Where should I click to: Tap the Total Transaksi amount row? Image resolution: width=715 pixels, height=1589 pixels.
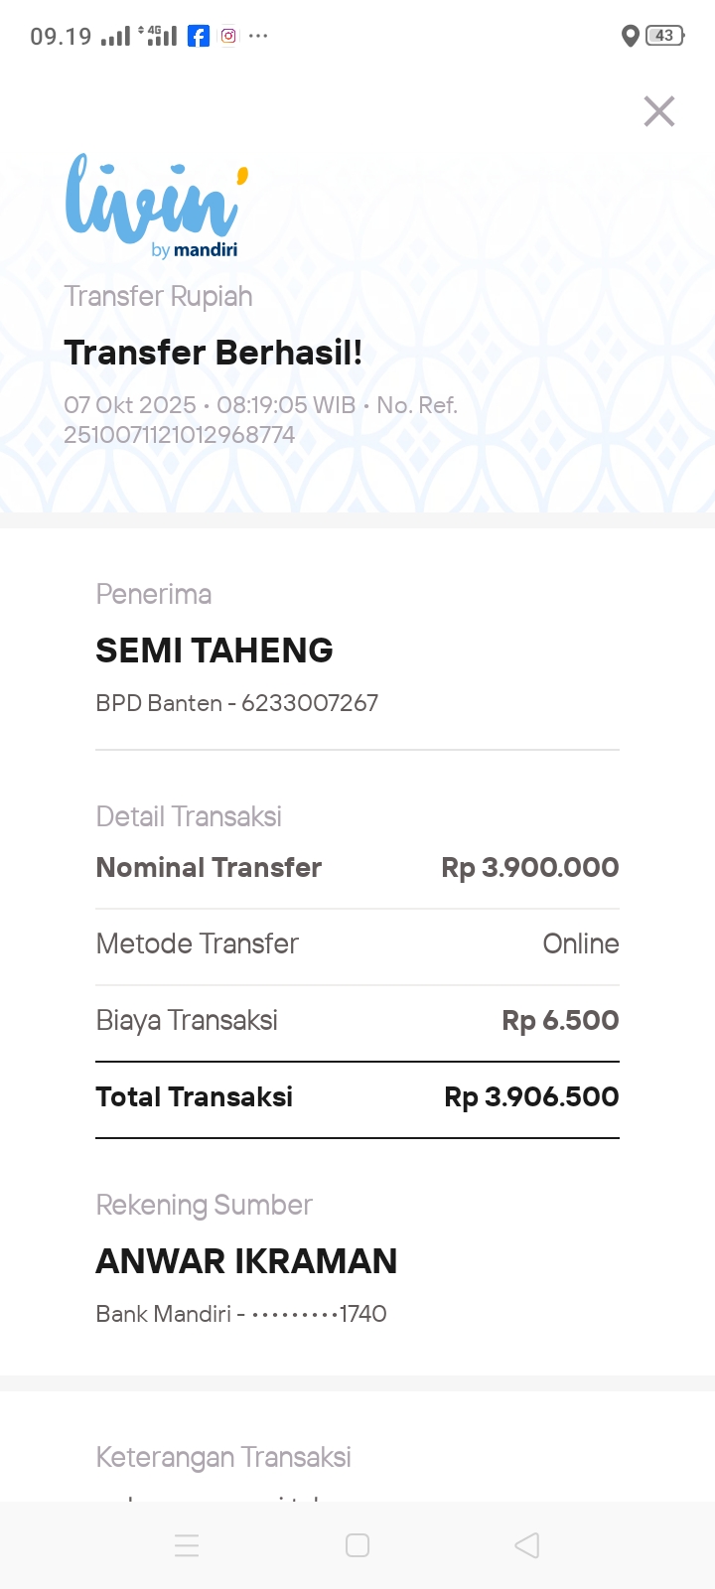[x=357, y=1097]
